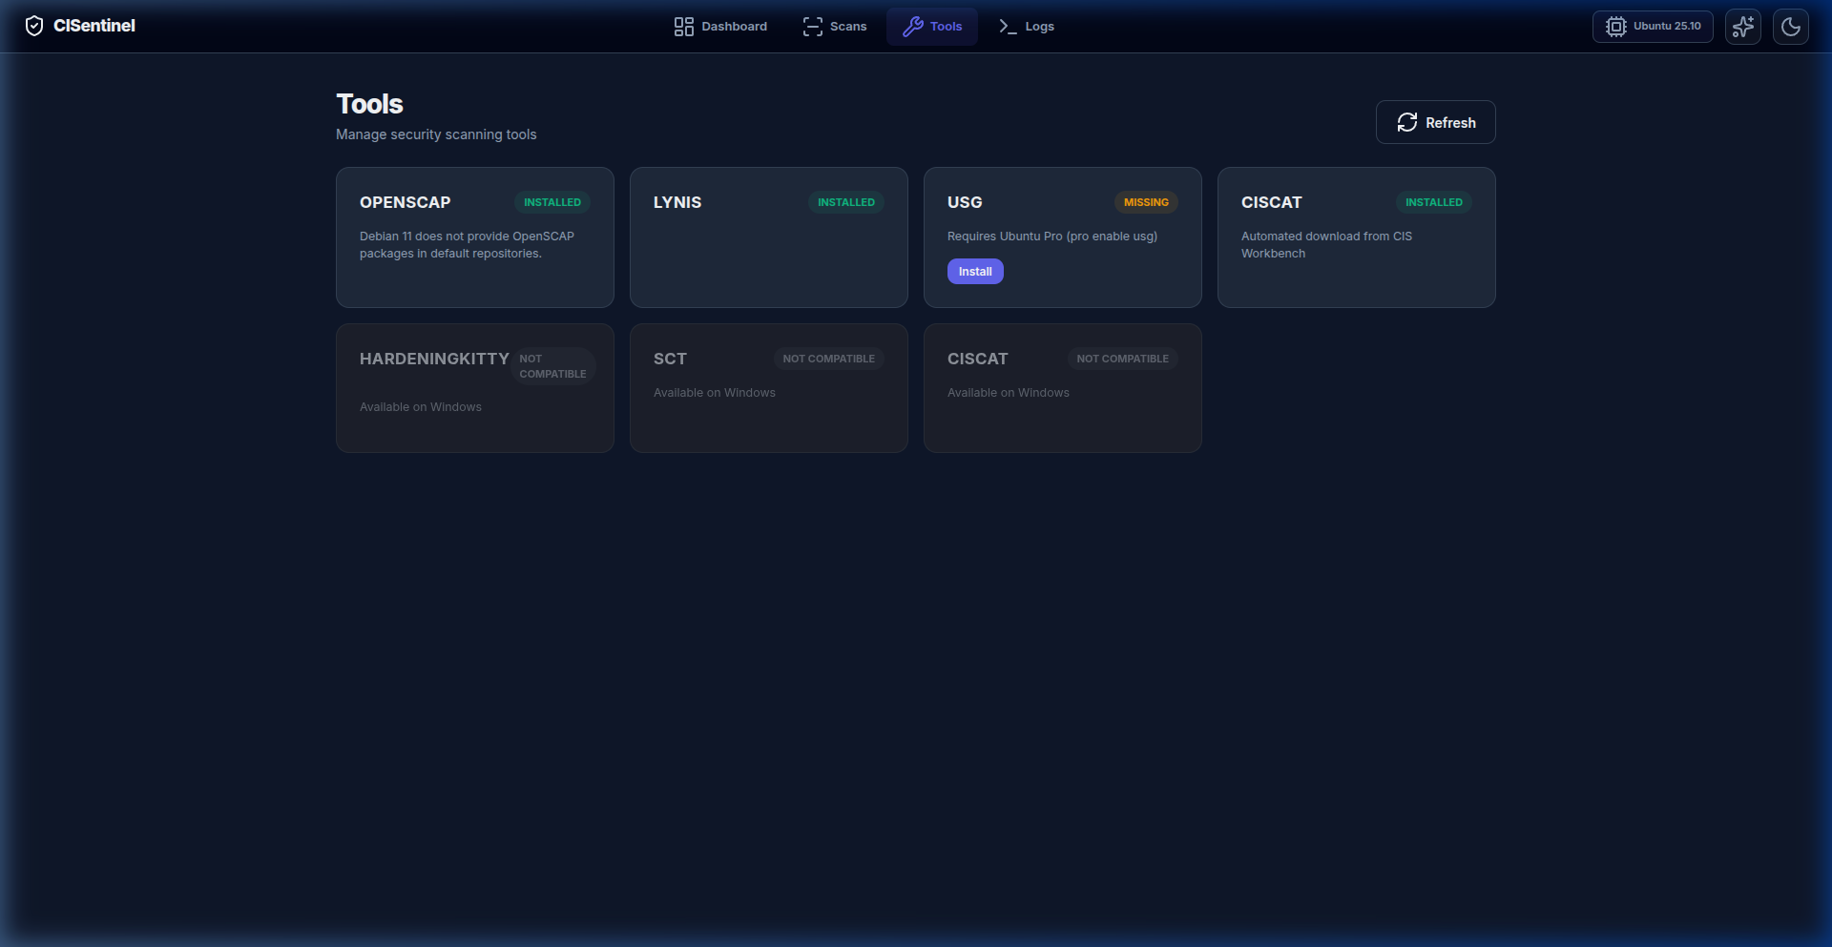
Task: Click 'Manage security scanning tools' subtitle
Action: (x=436, y=134)
